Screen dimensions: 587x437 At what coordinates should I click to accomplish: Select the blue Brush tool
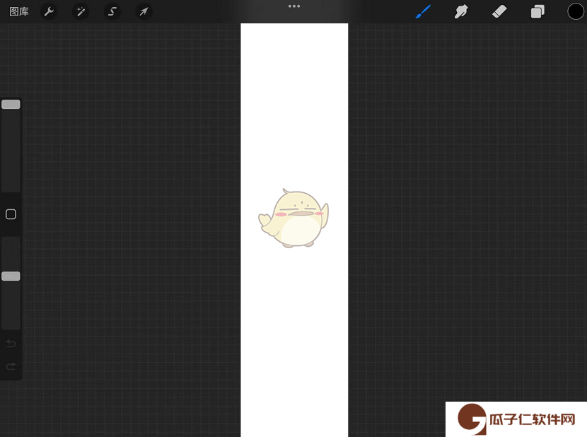coord(423,11)
